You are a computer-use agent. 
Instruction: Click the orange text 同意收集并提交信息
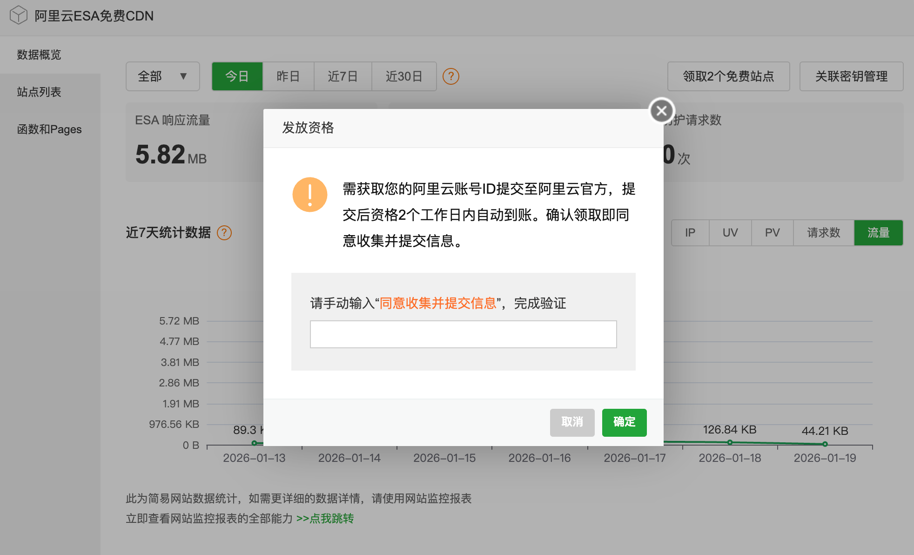438,304
